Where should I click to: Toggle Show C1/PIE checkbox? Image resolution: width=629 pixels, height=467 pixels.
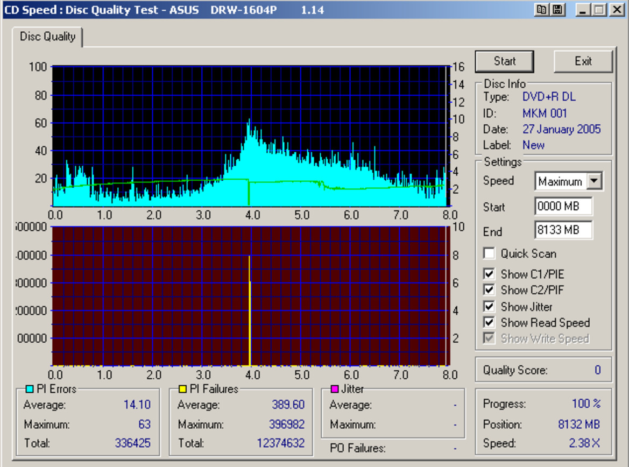pyautogui.click(x=489, y=274)
